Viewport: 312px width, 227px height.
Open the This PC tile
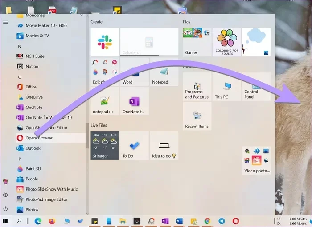[x=227, y=87]
